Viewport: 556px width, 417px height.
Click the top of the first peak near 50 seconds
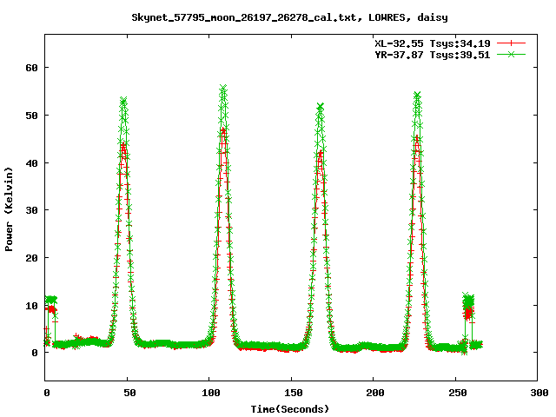click(123, 101)
